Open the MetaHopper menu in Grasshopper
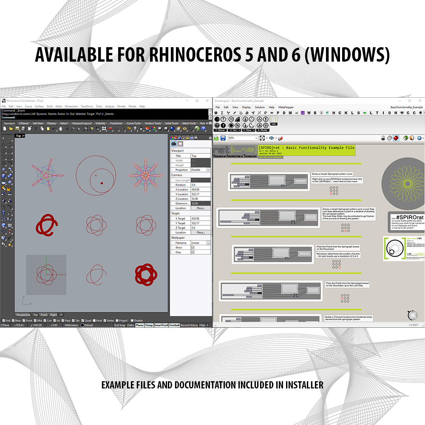The height and width of the screenshot is (425, 425). pos(286,107)
